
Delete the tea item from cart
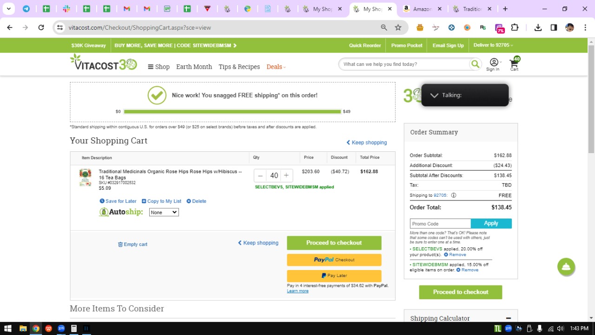[196, 201]
